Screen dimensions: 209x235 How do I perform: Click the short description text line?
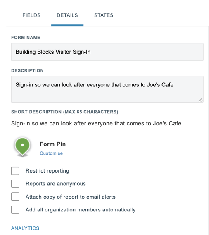[x=96, y=123]
